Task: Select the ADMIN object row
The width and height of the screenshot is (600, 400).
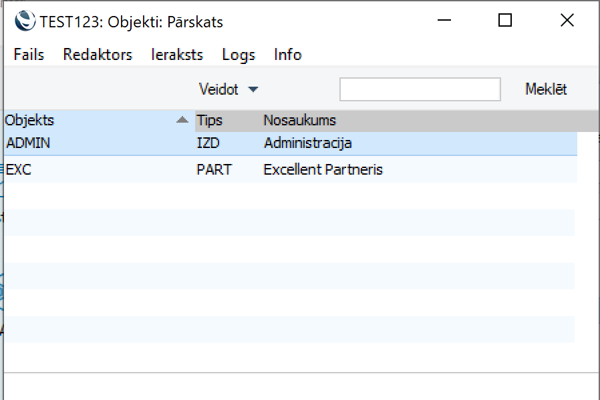Action: [x=28, y=143]
